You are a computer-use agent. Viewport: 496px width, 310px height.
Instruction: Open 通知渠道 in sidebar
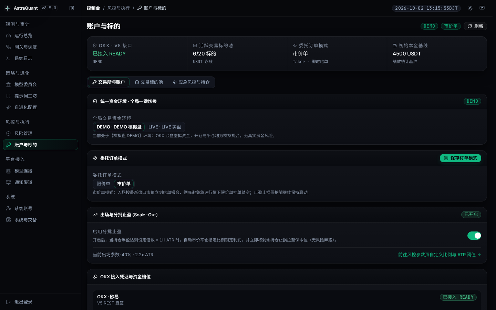[40, 182]
